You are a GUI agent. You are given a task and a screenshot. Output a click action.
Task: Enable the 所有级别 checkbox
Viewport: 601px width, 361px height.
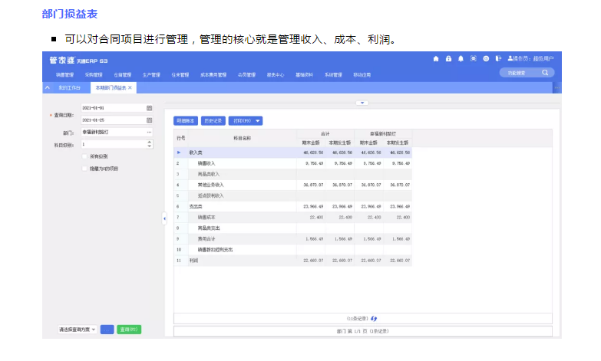(84, 156)
